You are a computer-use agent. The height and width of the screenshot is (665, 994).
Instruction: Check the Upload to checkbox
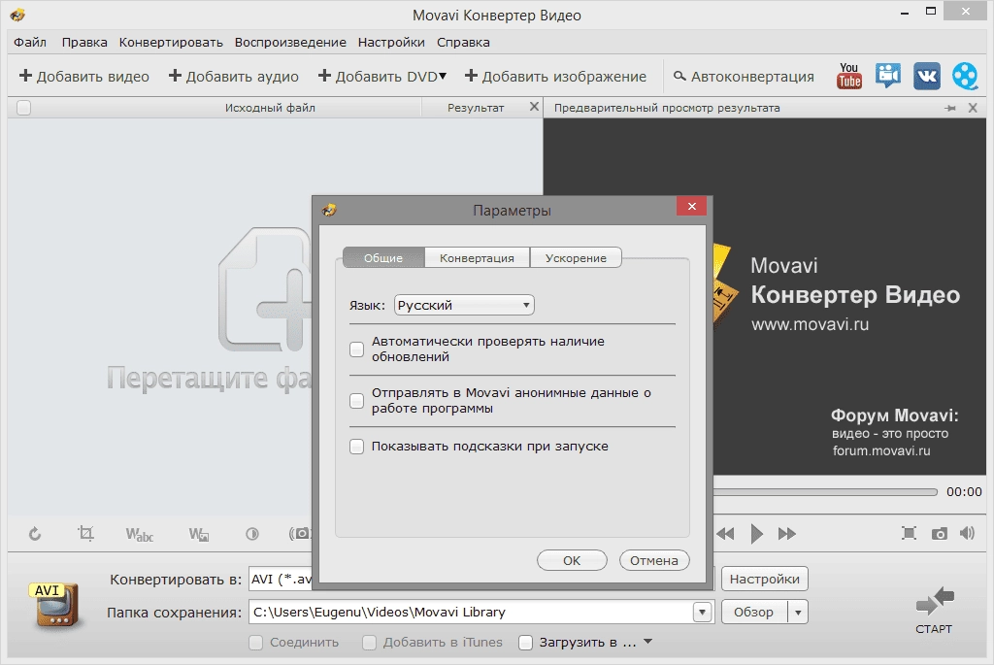pyautogui.click(x=525, y=643)
